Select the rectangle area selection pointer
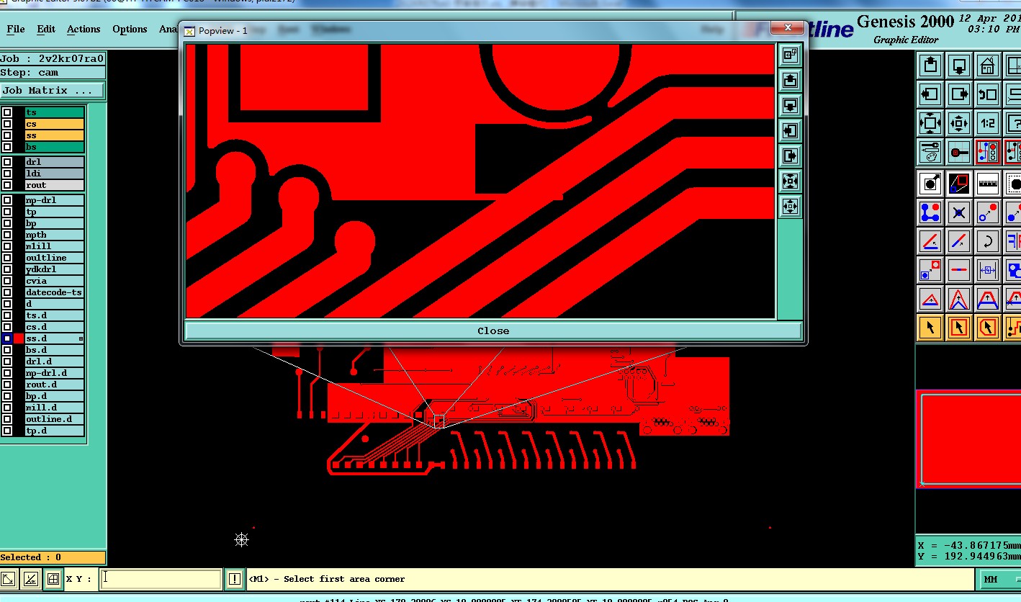 (959, 328)
